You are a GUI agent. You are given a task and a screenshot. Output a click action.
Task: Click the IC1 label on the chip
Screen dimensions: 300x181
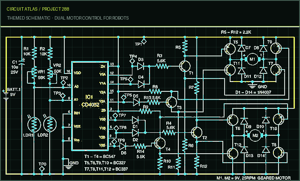pyautogui.click(x=89, y=97)
